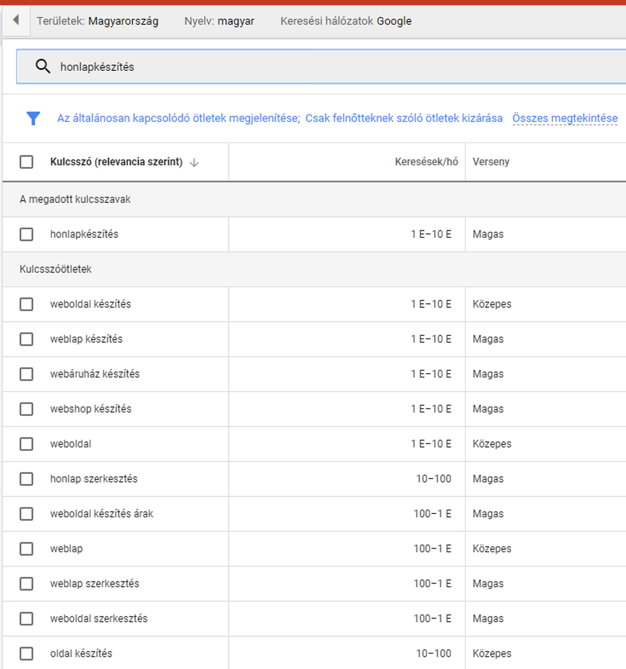Click the 100–1 E value for weblap szerkesztés
Viewport: 626px width, 669px height.
coord(432,584)
